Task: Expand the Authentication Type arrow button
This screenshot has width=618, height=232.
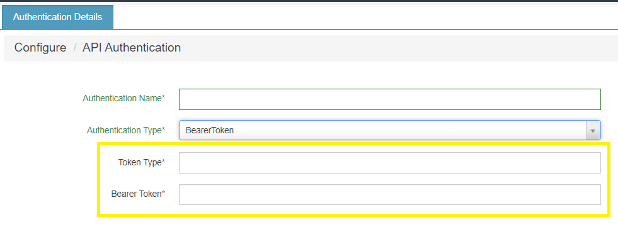Action: coord(593,130)
